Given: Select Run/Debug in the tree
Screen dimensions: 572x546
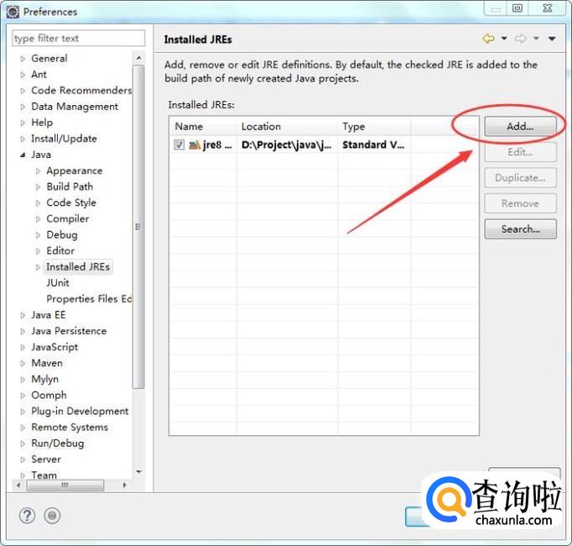Looking at the screenshot, I should point(58,444).
